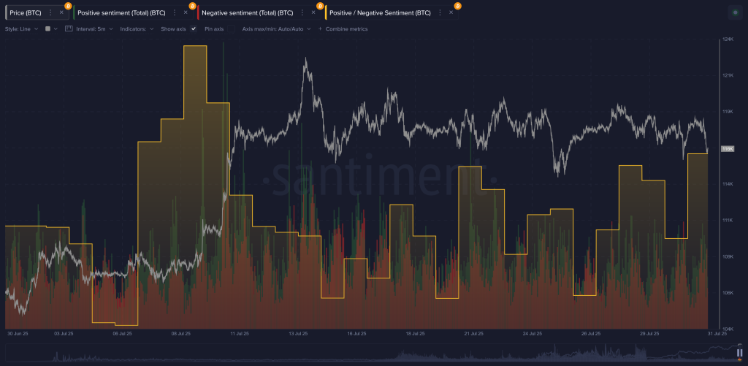Click the timeline range handle in the bottom navigator
This screenshot has height=366, width=748.
click(x=739, y=352)
